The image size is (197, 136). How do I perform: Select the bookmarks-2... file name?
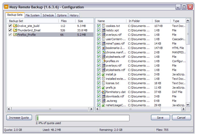[115, 48]
